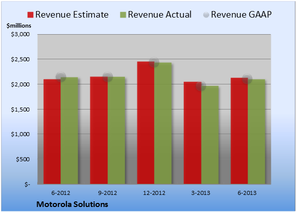Click the '$2,500' y-axis label
The height and width of the screenshot is (212, 296).
coord(20,59)
